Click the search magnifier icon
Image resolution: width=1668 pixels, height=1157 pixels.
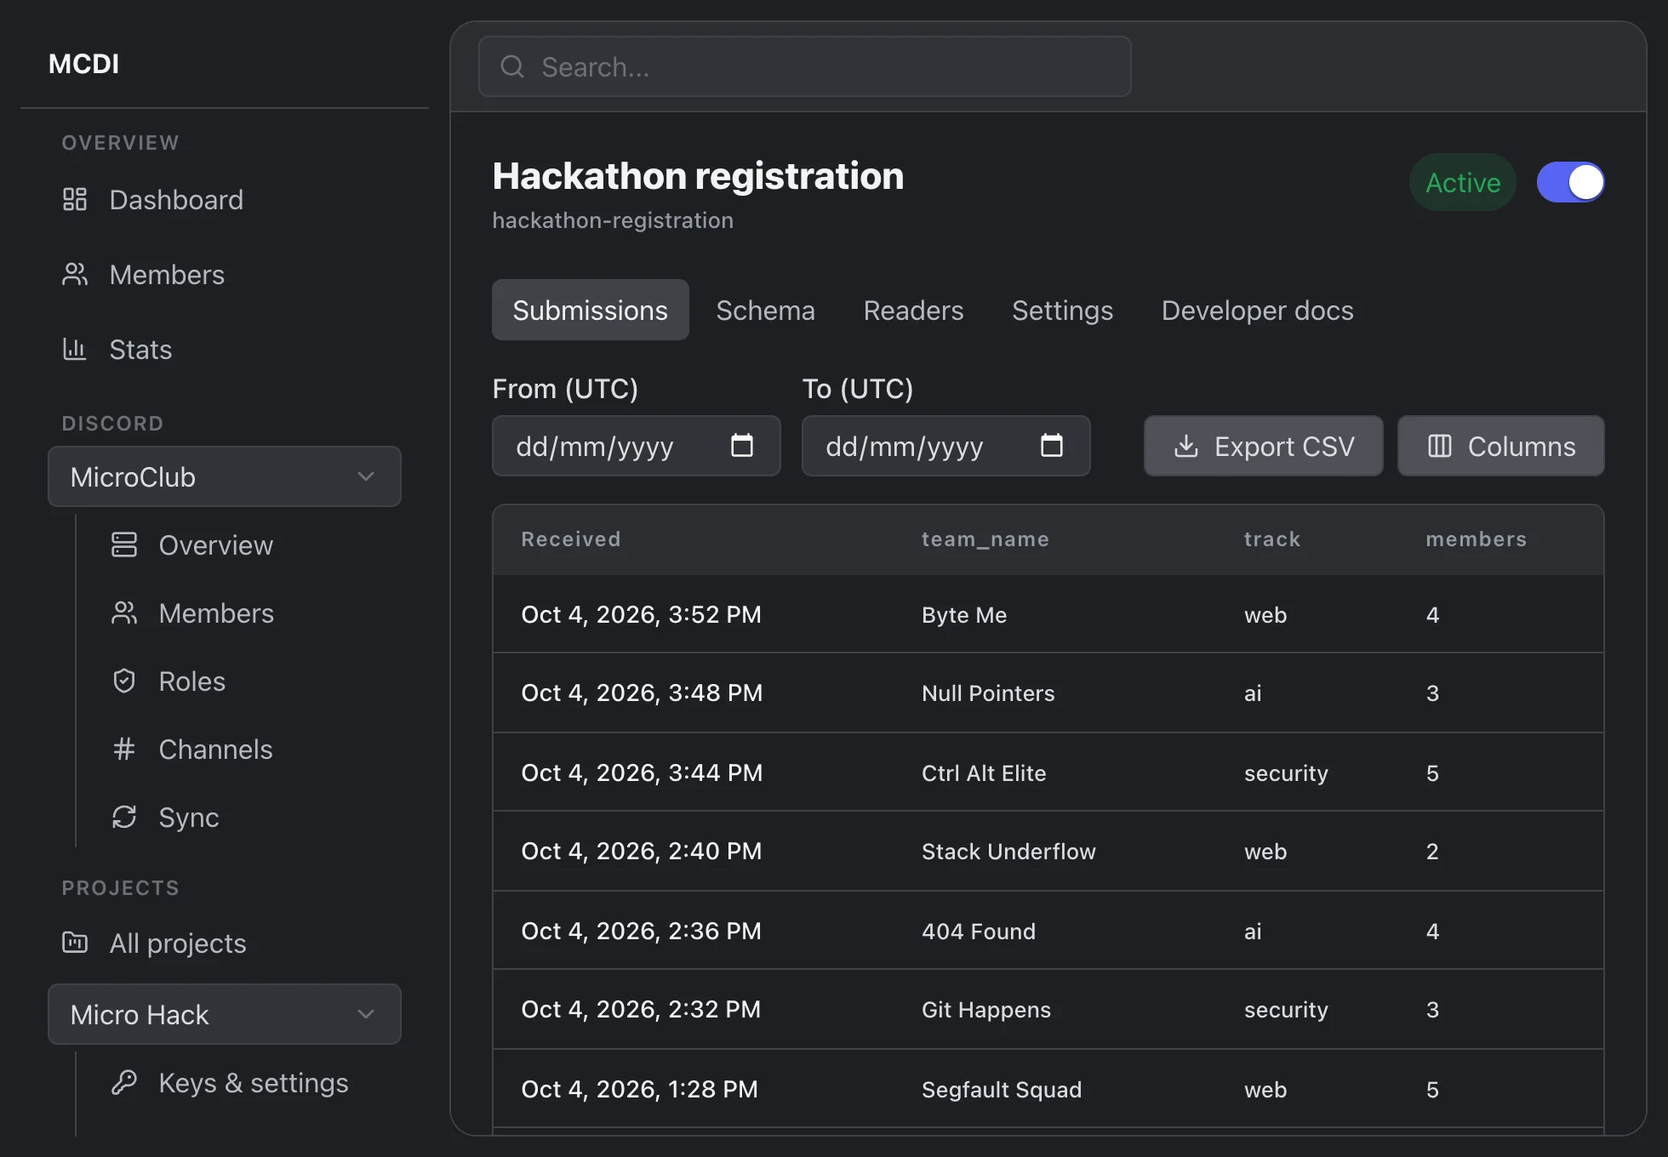pos(512,66)
